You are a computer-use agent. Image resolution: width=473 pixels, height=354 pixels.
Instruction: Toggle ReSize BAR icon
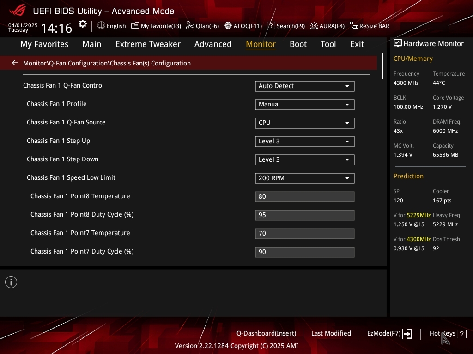353,26
